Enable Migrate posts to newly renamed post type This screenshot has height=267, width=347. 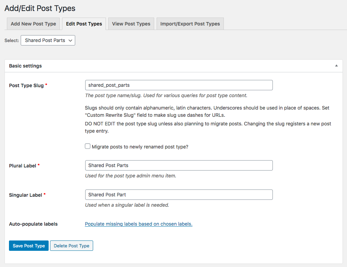click(88, 146)
